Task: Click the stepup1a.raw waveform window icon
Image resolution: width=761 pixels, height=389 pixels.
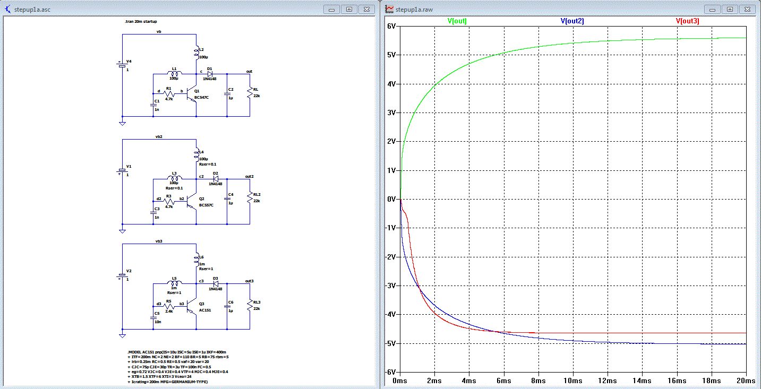Action: tap(389, 9)
